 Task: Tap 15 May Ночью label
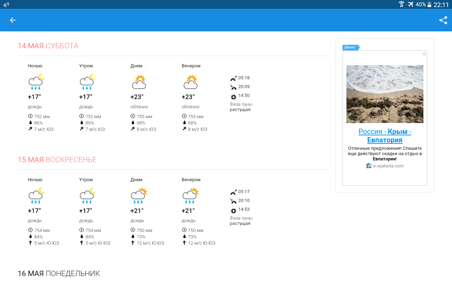(35, 180)
